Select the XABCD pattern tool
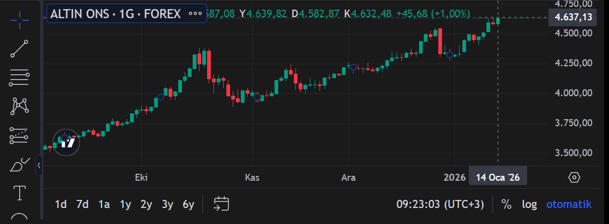609x224 pixels. coord(20,106)
